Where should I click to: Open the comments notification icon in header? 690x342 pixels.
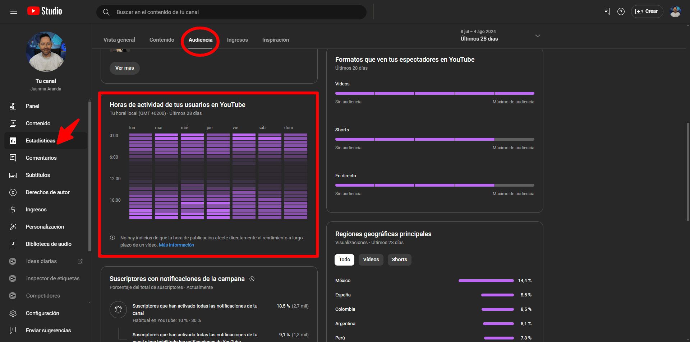[607, 11]
